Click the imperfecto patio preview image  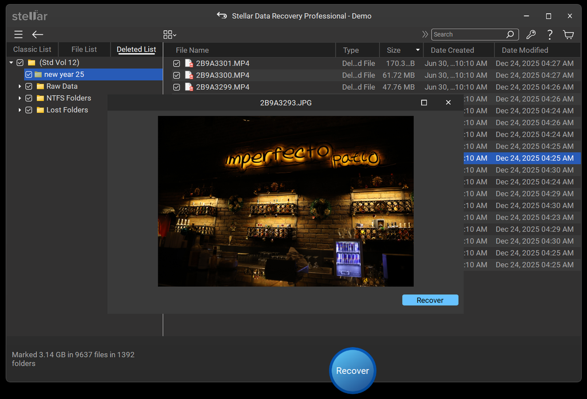(285, 201)
